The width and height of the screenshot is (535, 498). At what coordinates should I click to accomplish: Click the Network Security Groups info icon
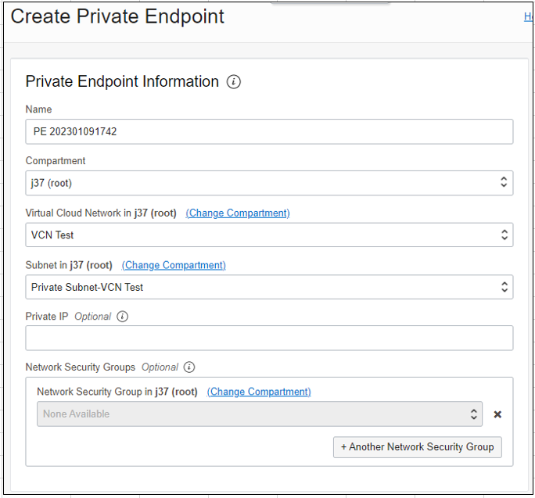pos(189,367)
